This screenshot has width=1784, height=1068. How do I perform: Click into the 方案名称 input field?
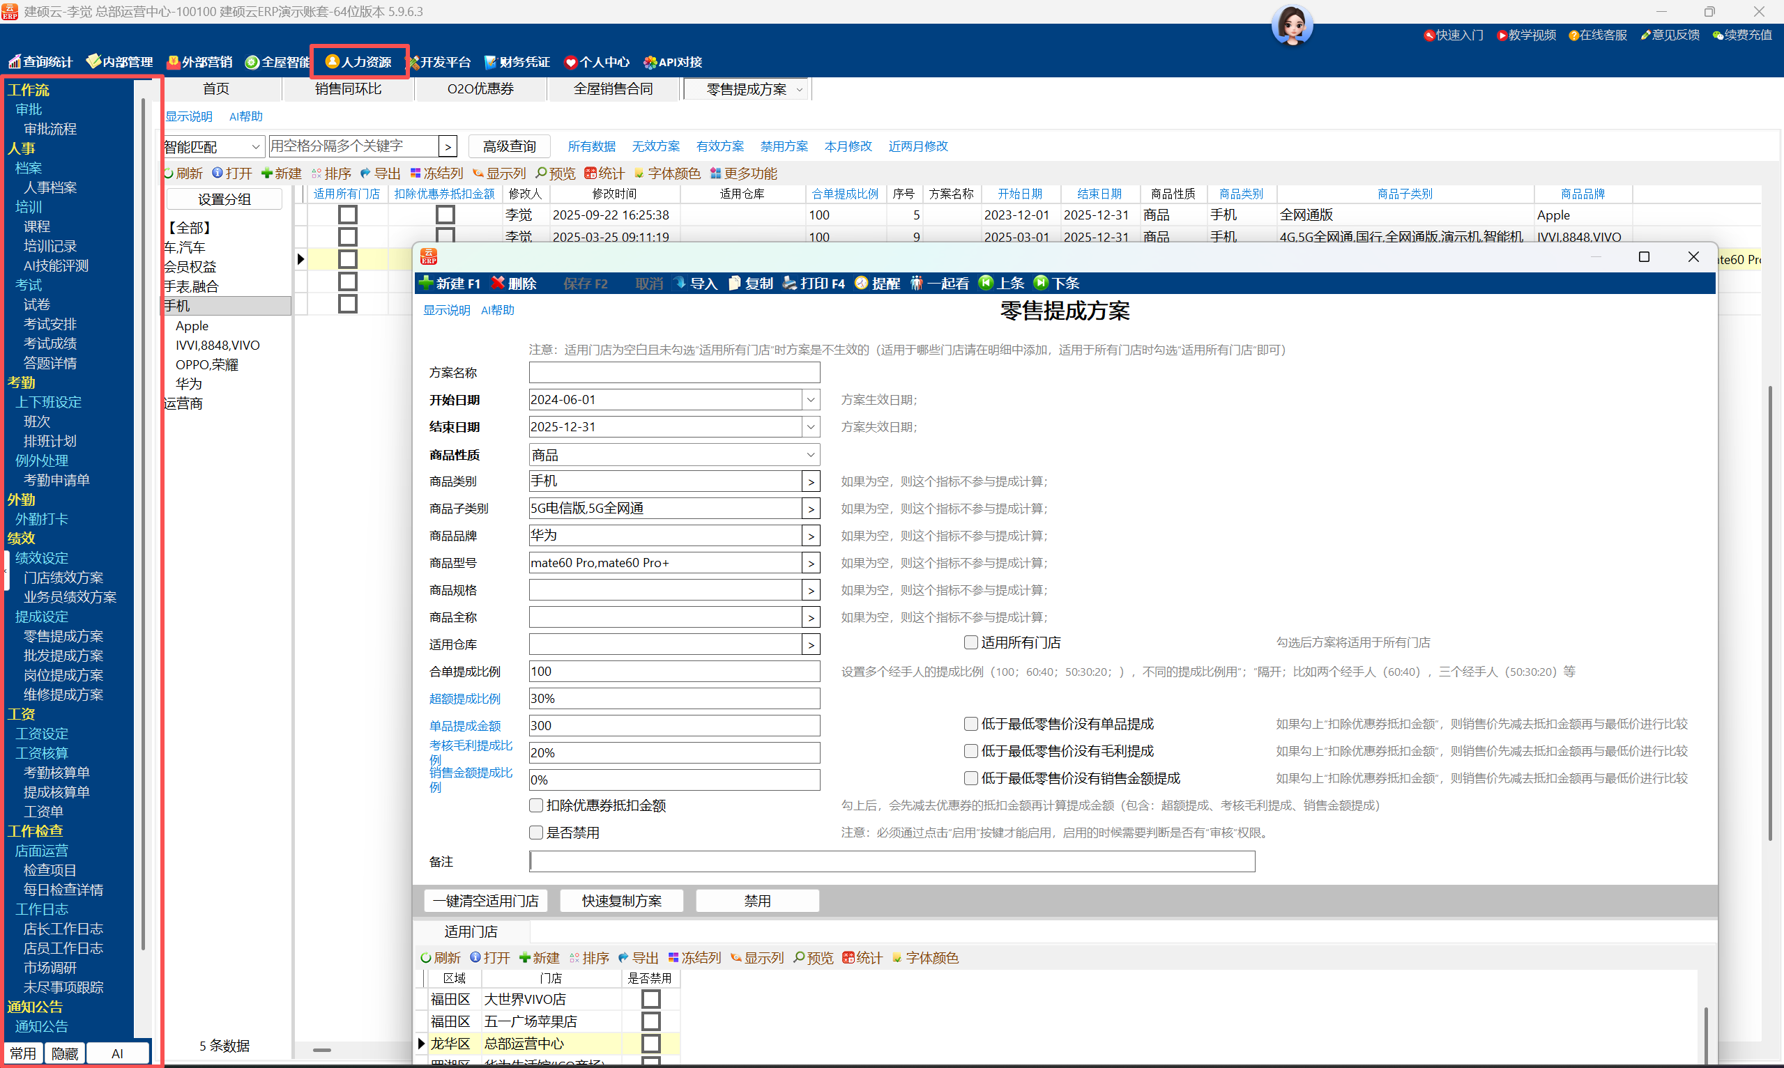674,373
